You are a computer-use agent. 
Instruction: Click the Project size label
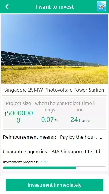[x=18, y=103]
